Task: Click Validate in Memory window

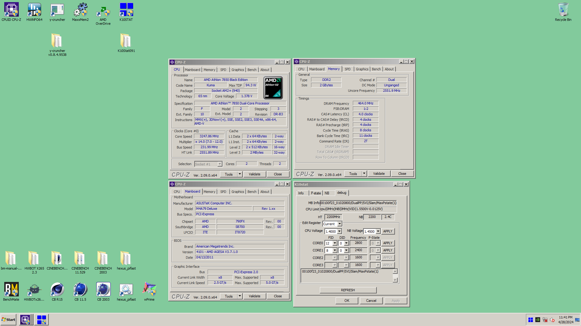Action: click(379, 174)
